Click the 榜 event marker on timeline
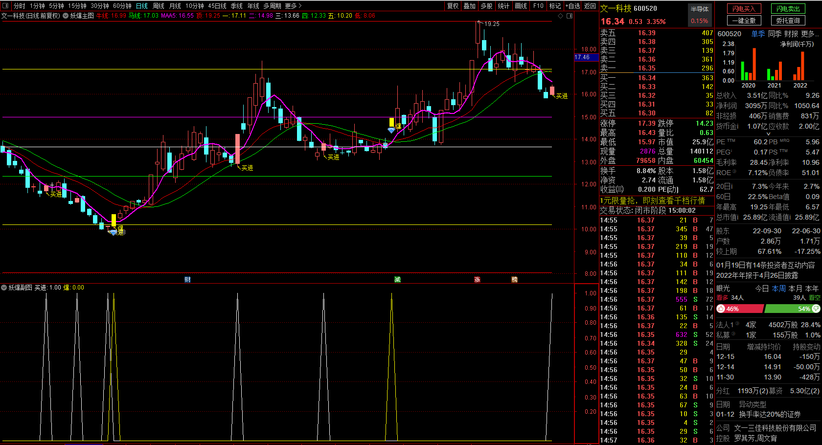 coord(514,279)
